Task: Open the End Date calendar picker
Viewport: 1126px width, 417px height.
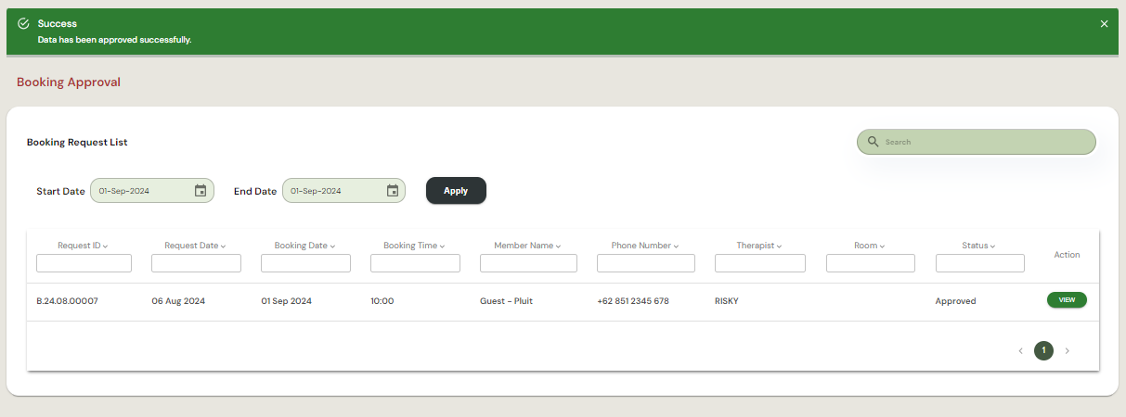Action: coord(392,191)
